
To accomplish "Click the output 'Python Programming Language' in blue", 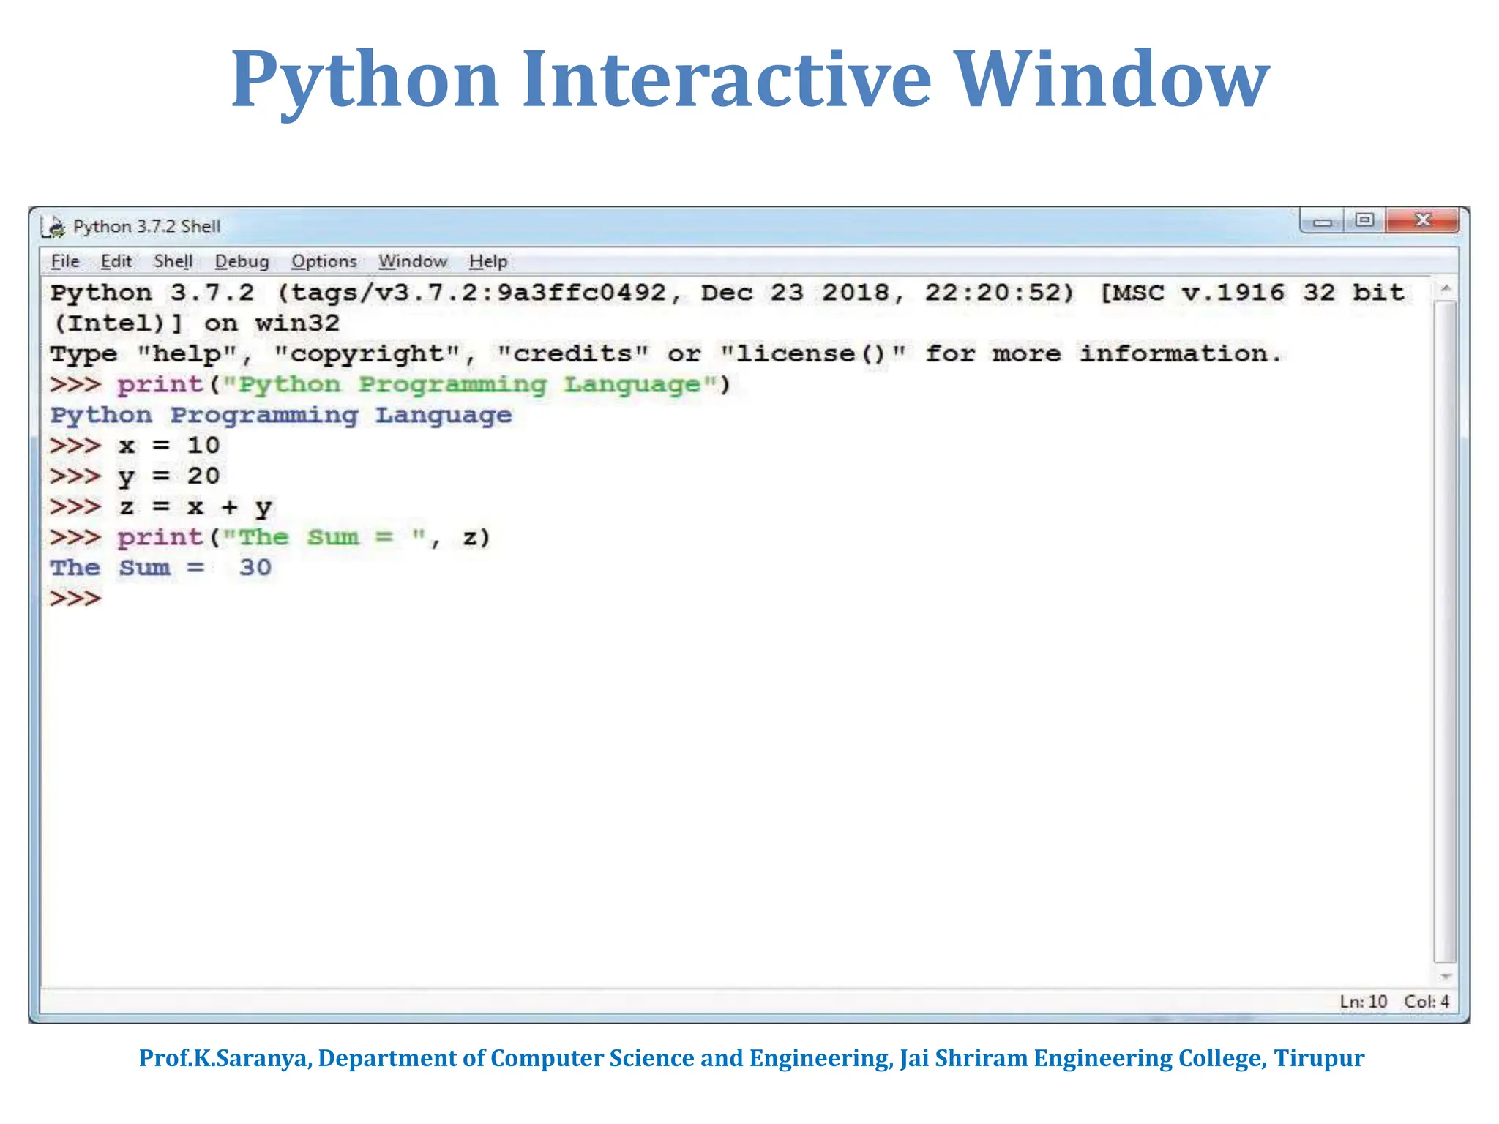I will [281, 416].
